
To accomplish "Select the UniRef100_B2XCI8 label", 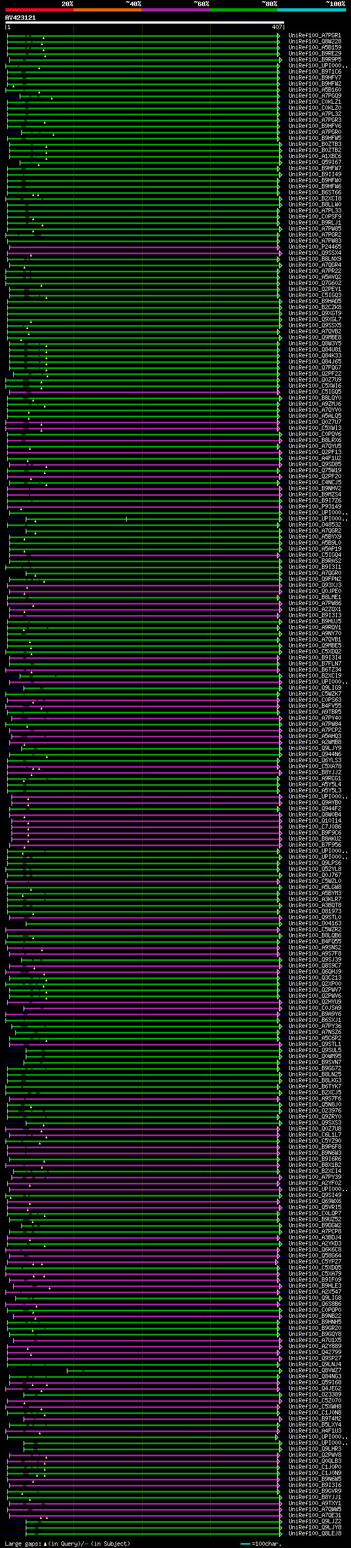I will (314, 198).
